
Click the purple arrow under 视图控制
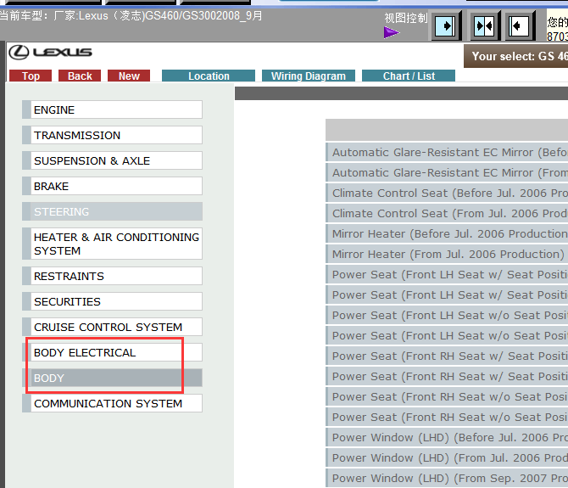tap(391, 32)
